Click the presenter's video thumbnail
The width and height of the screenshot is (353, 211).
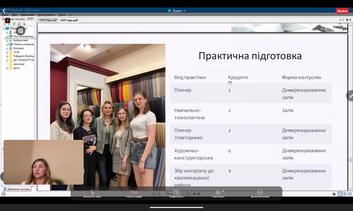(44, 162)
